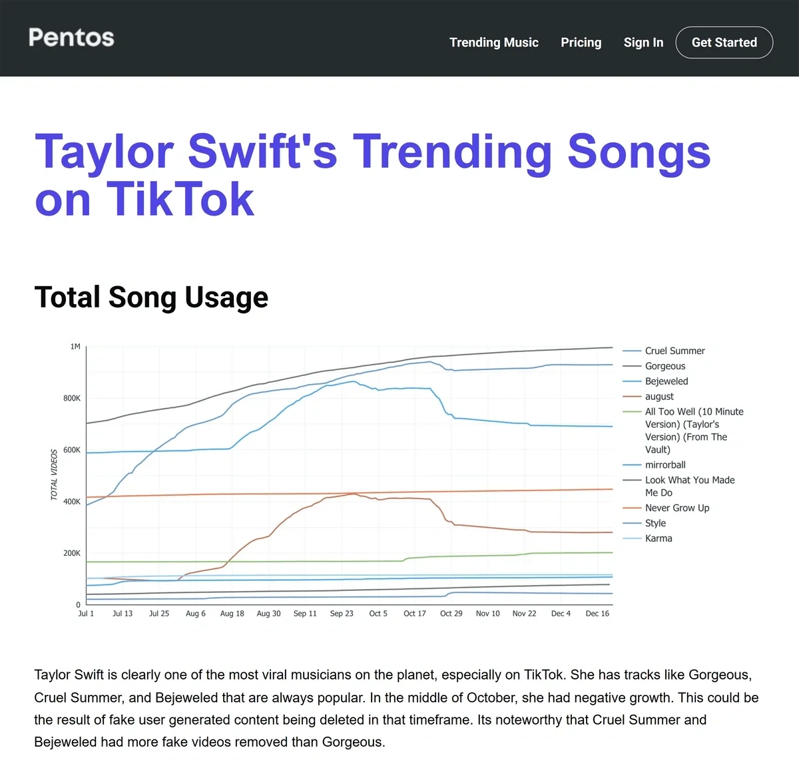
Task: Click the Oct 17 axis label
Action: click(414, 613)
